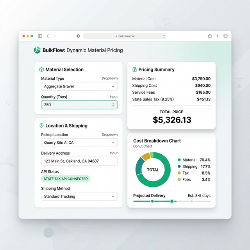This screenshot has height=250, width=250.
Task: Click the Tax legend yellow dot
Action: pos(179,173)
